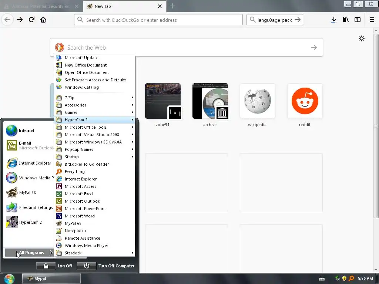Close the New Tab tab

(x=160, y=6)
